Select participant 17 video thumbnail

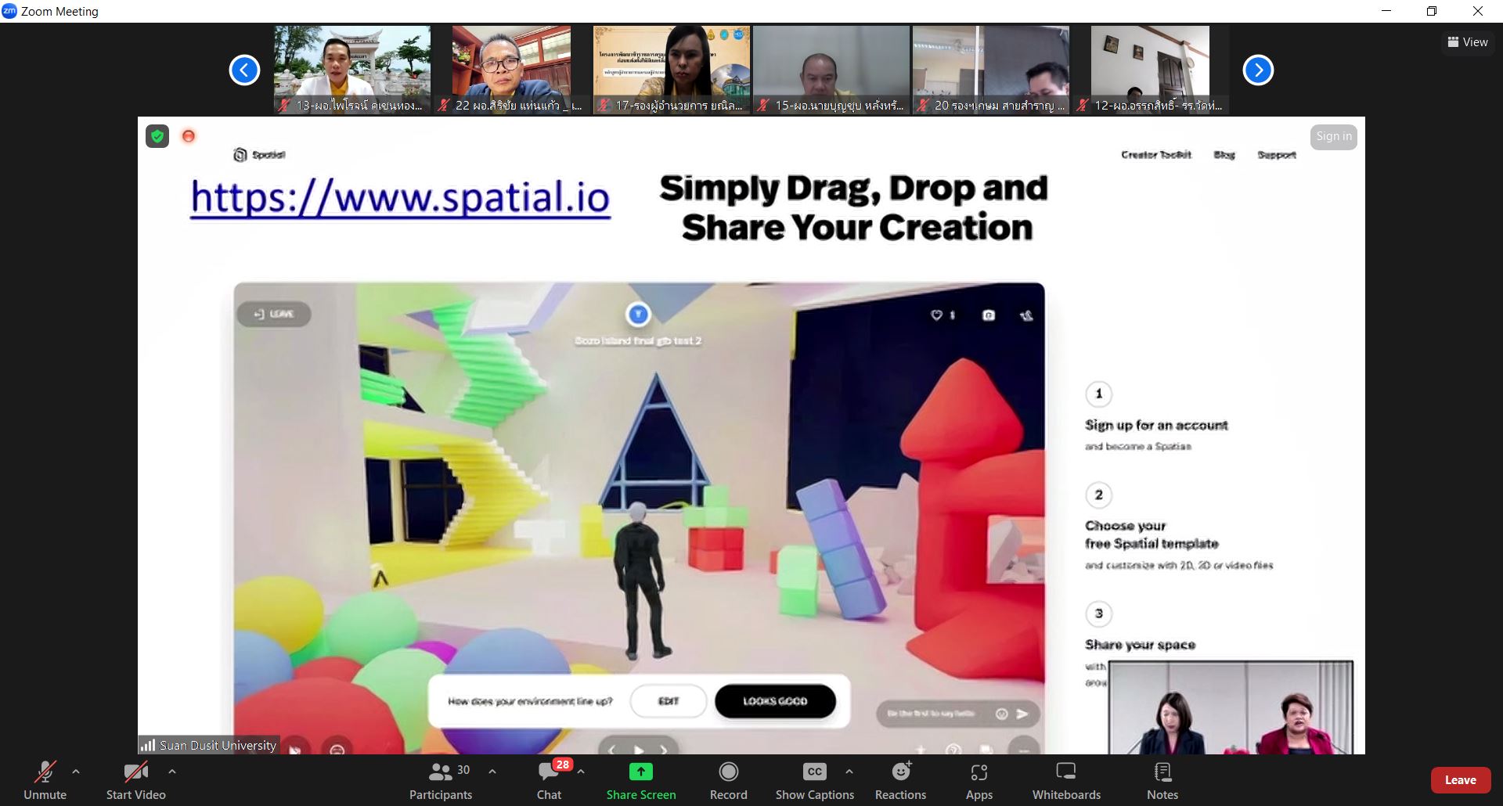[x=672, y=70]
